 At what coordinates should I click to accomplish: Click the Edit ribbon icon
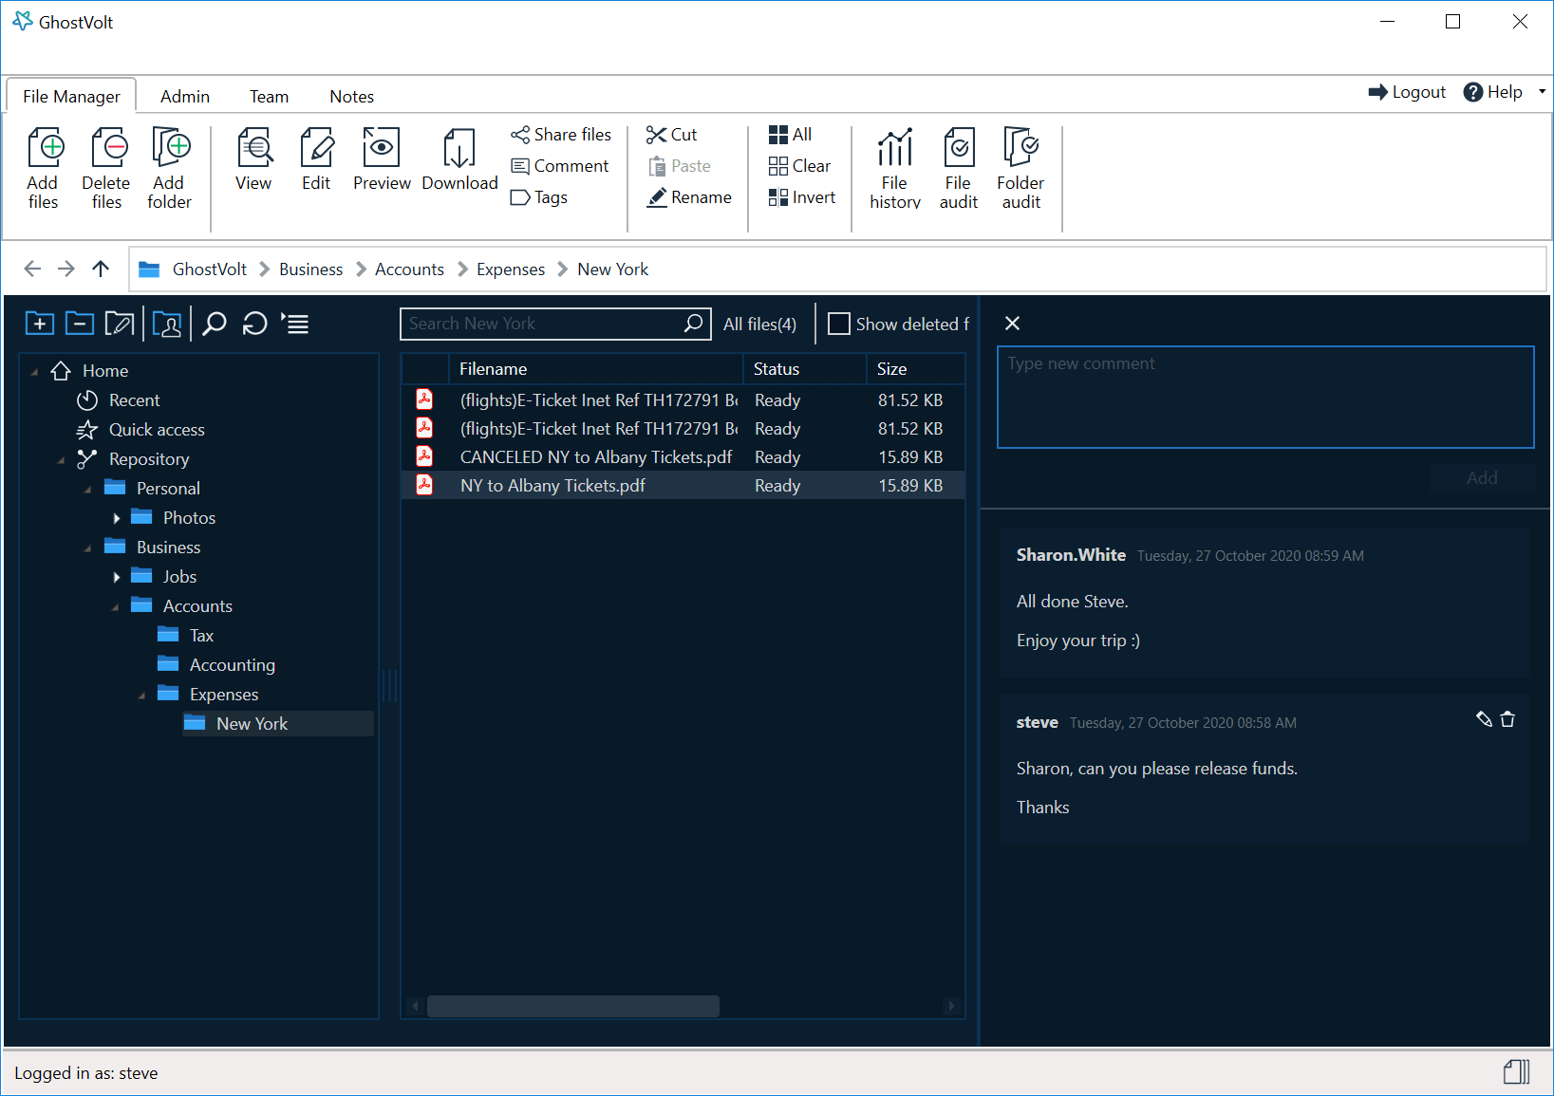point(316,148)
